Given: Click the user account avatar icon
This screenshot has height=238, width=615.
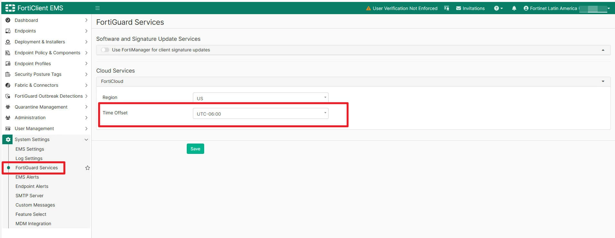Looking at the screenshot, I should pyautogui.click(x=526, y=8).
